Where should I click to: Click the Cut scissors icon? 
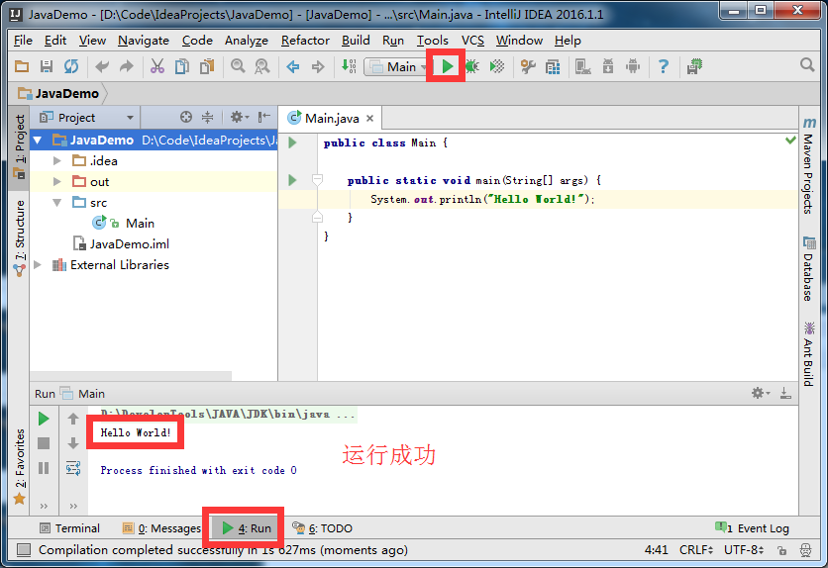tap(156, 66)
